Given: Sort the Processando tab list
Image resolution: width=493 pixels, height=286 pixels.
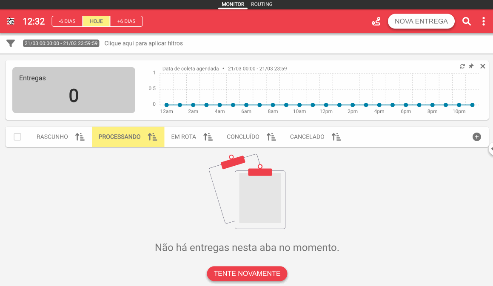Looking at the screenshot, I should [x=152, y=137].
